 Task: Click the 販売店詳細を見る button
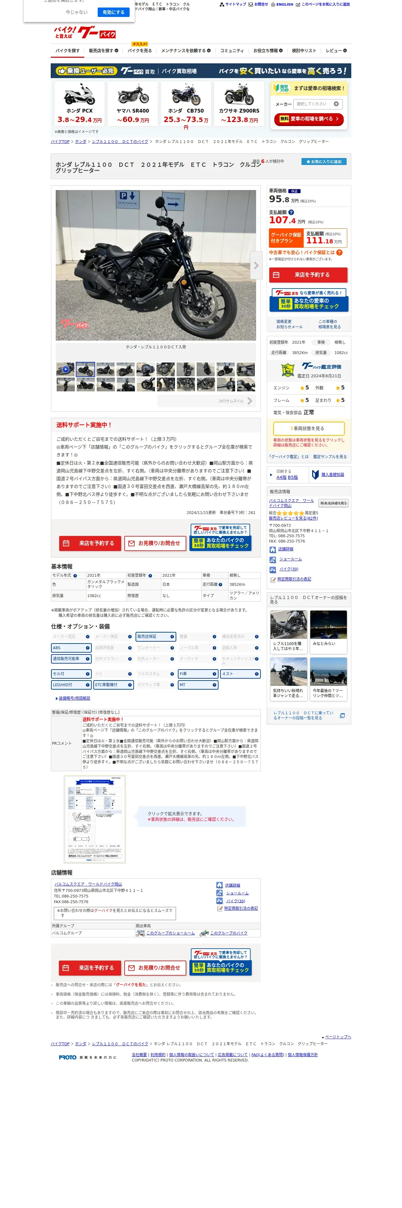click(334, 503)
